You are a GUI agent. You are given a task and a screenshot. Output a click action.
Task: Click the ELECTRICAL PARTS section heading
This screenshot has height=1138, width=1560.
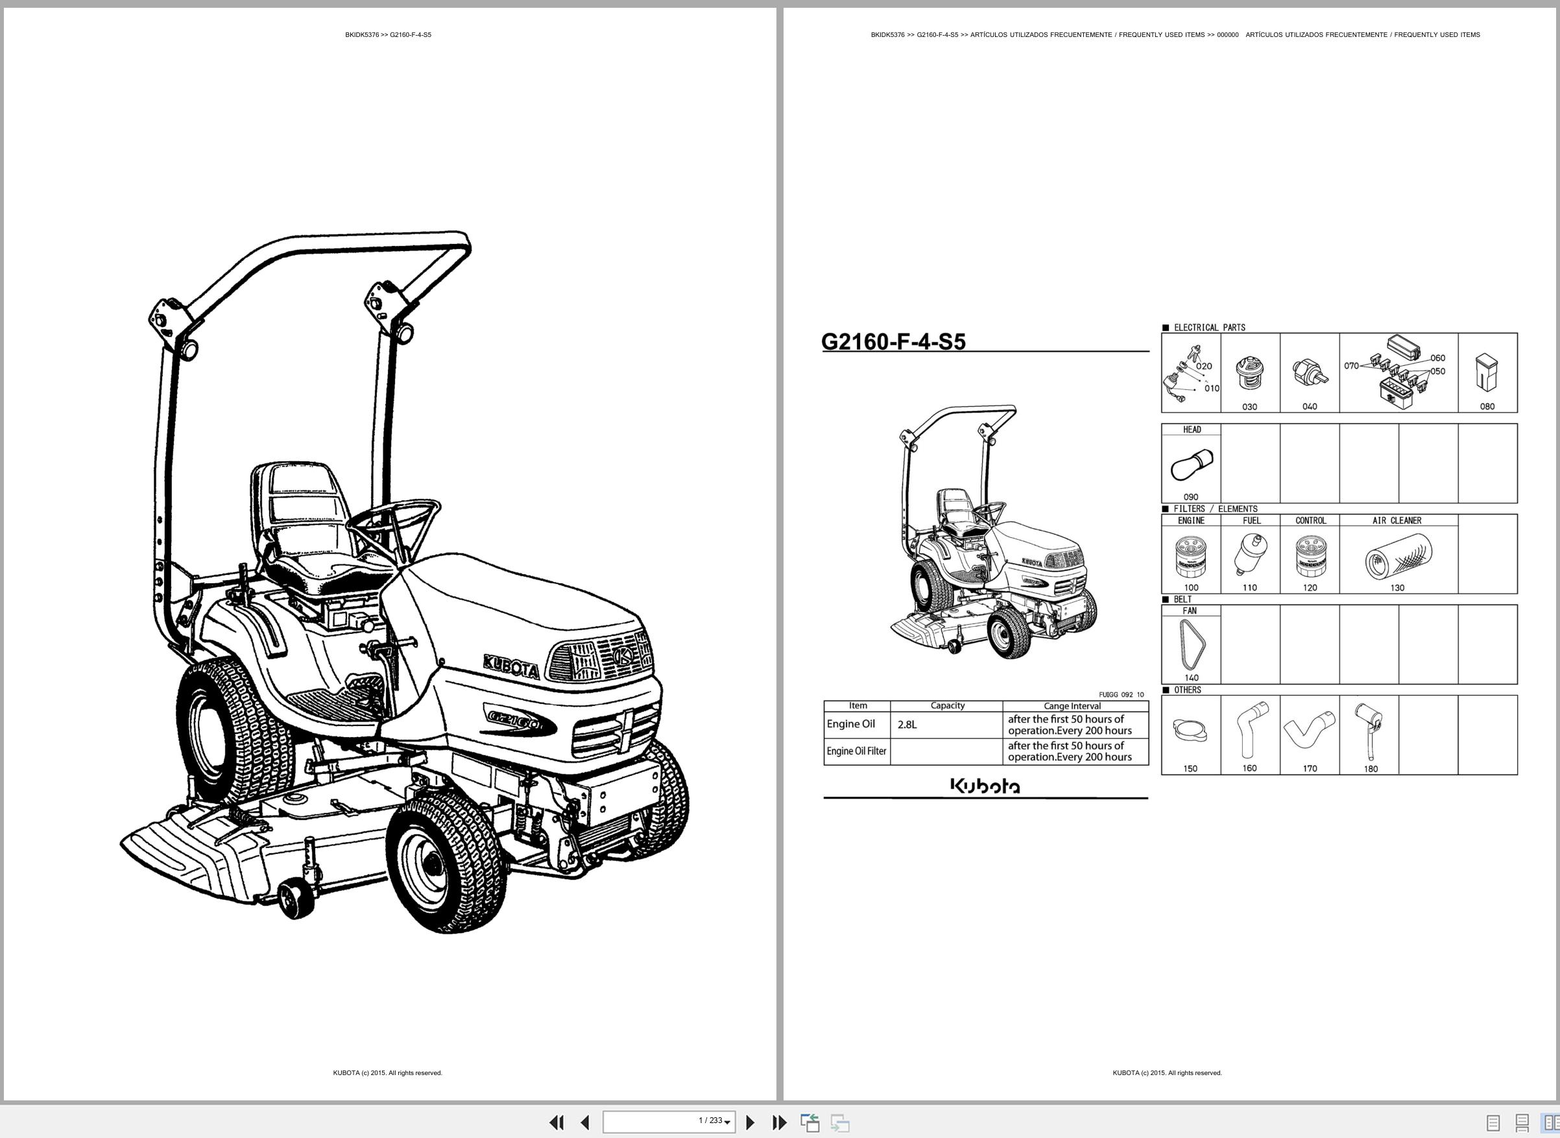coord(1210,328)
